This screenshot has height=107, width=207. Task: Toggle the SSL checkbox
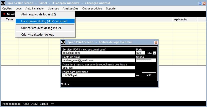point(154,53)
